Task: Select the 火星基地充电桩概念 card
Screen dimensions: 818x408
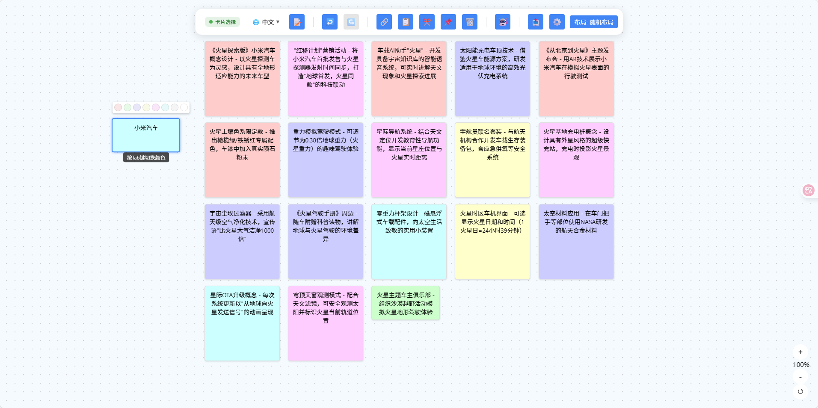Action: (576, 160)
